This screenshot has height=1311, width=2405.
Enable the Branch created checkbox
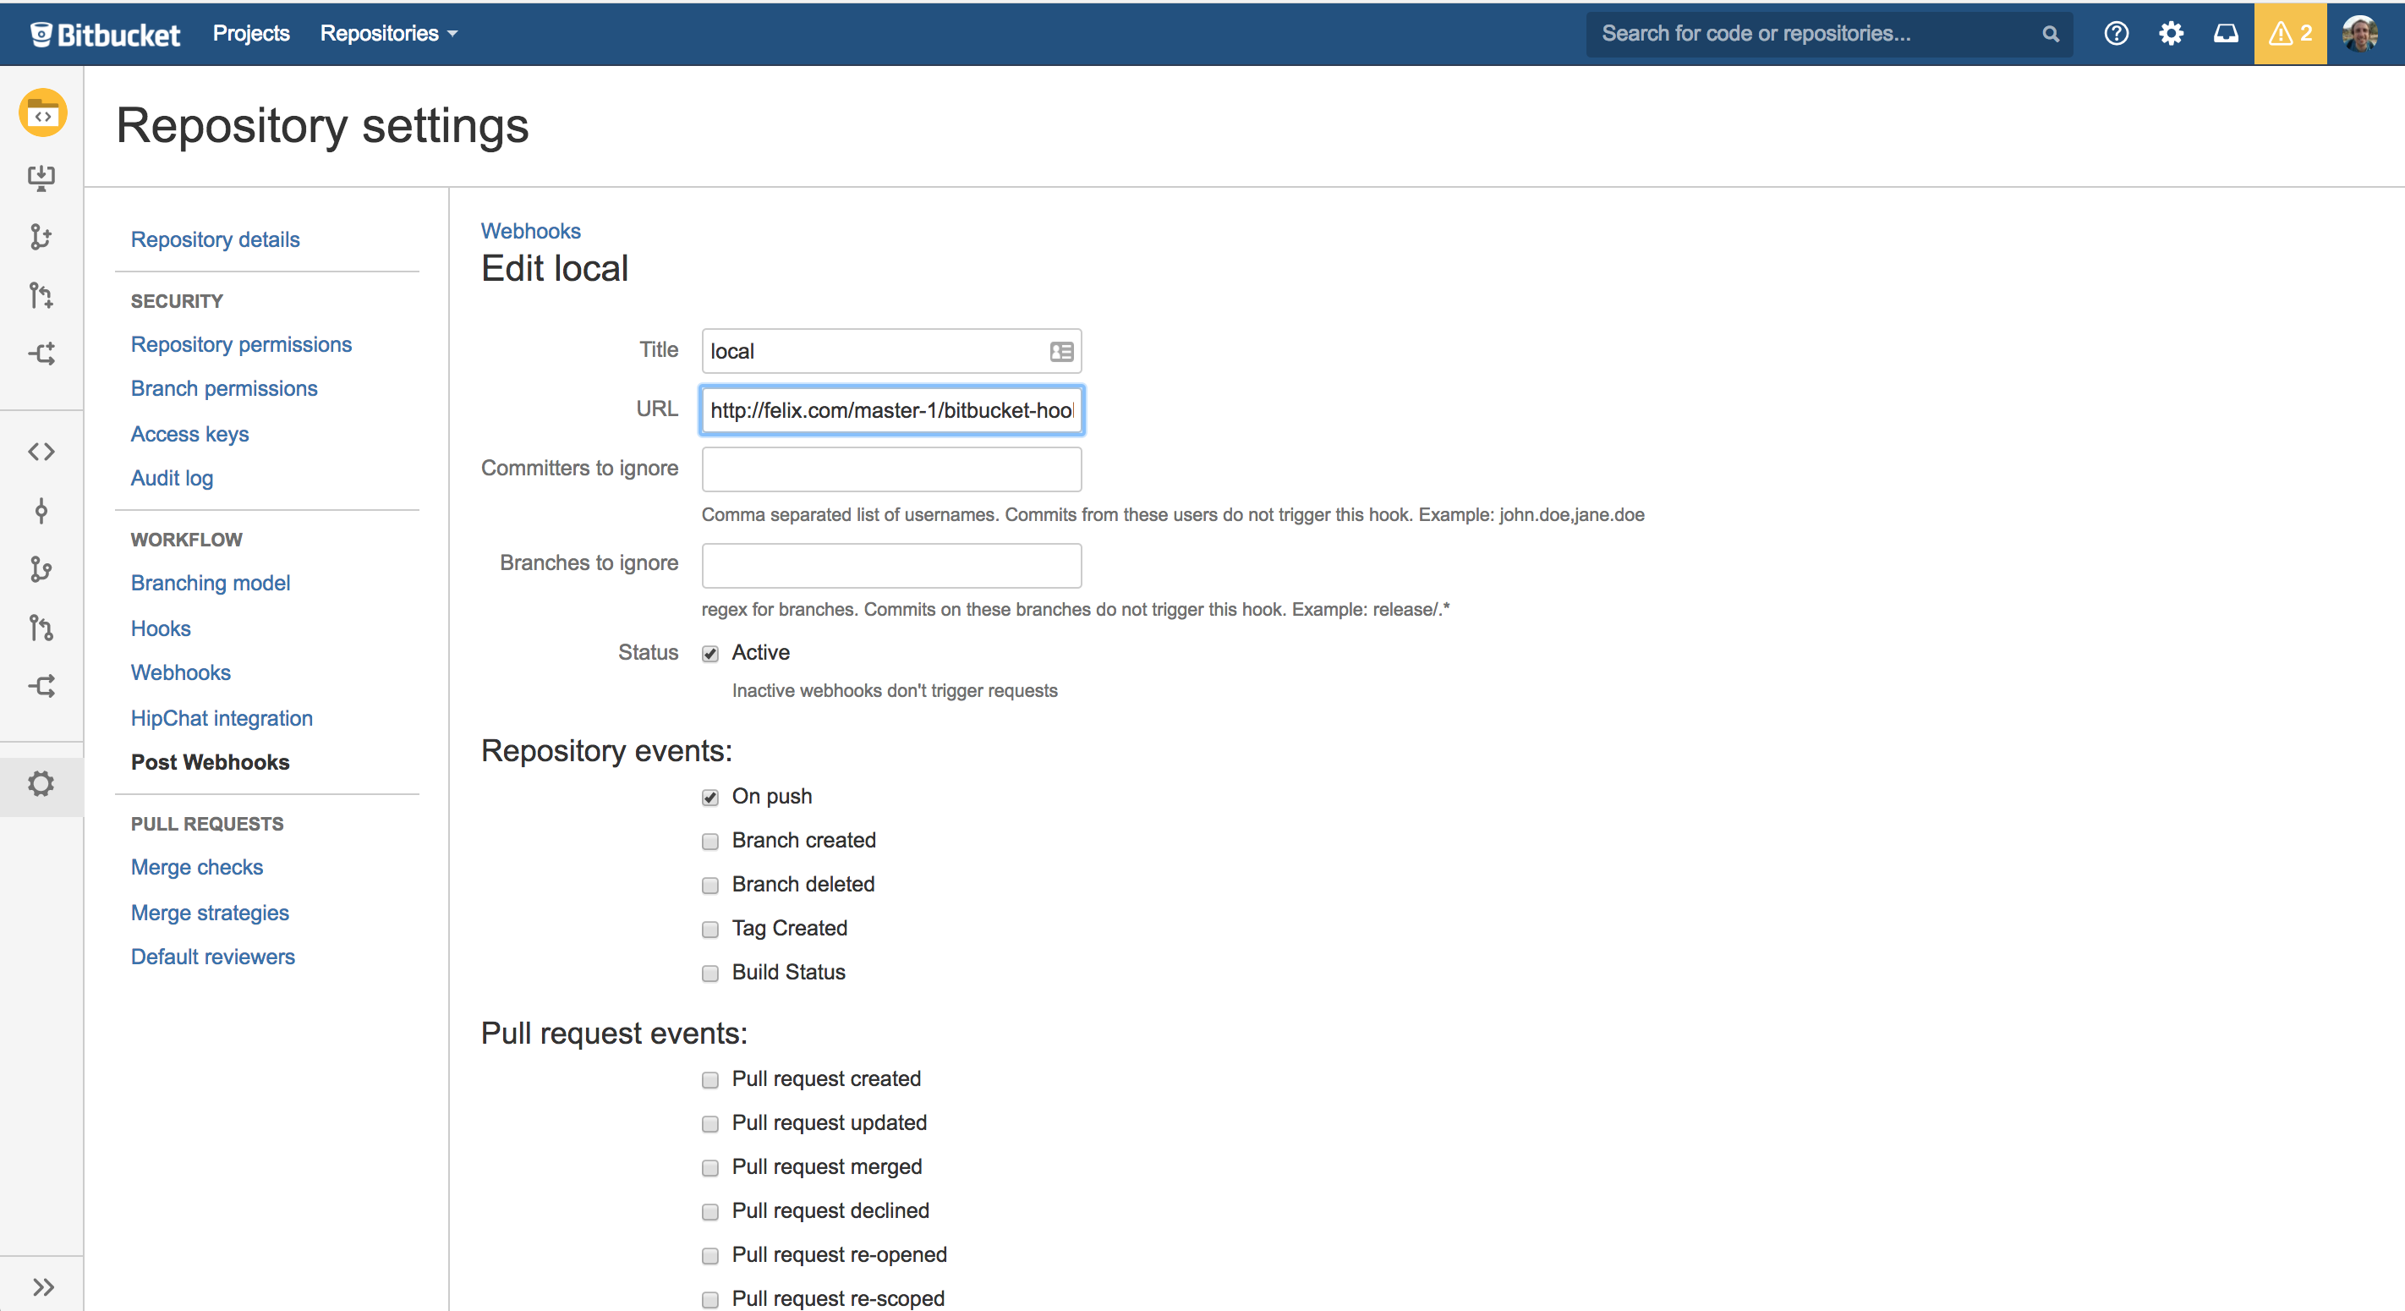[x=710, y=842]
